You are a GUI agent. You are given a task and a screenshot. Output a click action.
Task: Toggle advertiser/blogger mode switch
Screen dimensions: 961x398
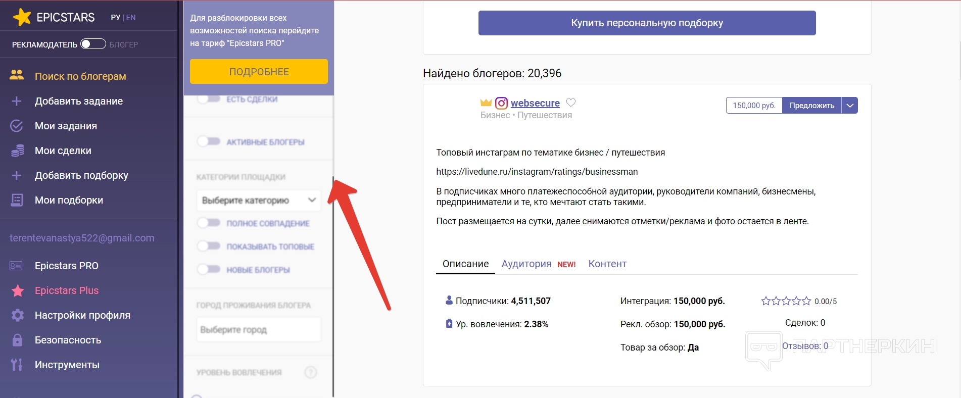point(93,44)
